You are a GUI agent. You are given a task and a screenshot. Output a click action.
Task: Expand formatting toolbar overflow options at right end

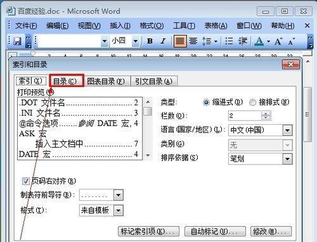coord(310,42)
